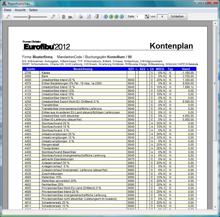Open the Seiten menu

pos(33,10)
